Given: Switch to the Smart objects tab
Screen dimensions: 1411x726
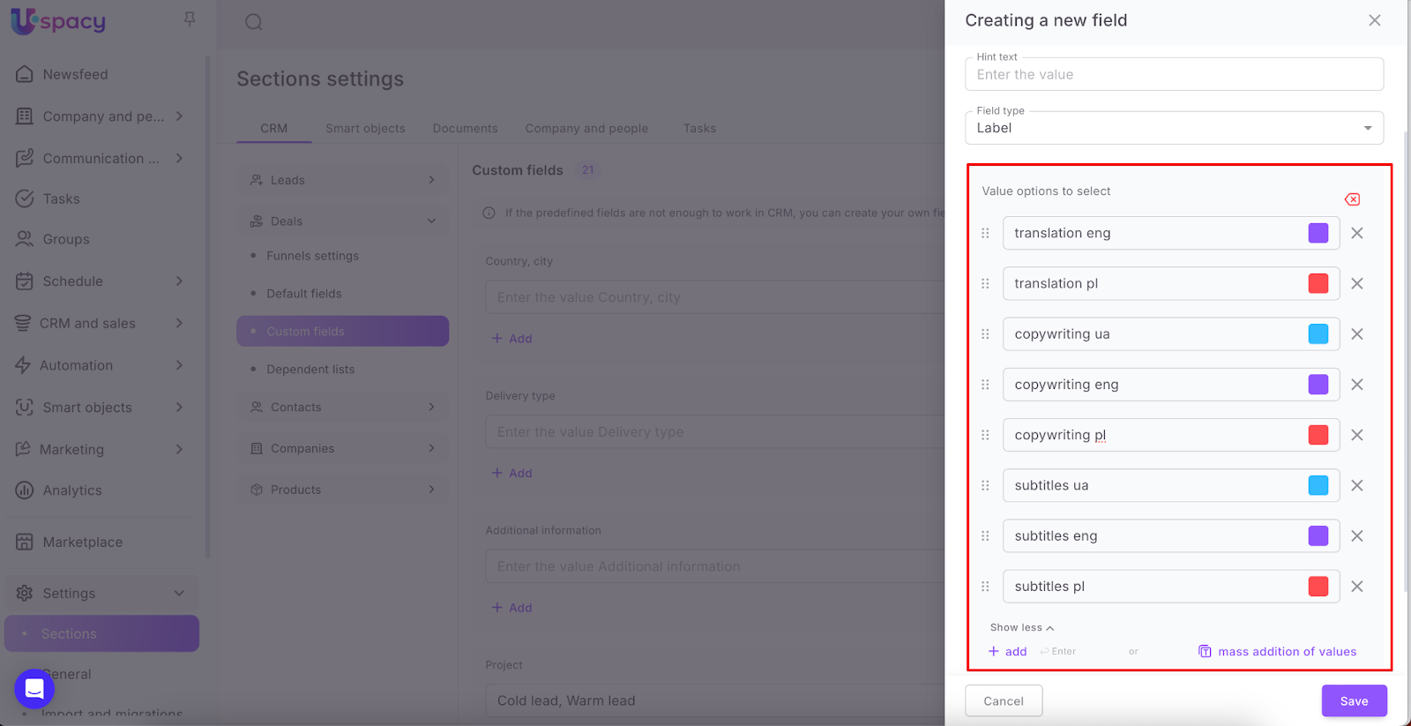Looking at the screenshot, I should point(365,128).
